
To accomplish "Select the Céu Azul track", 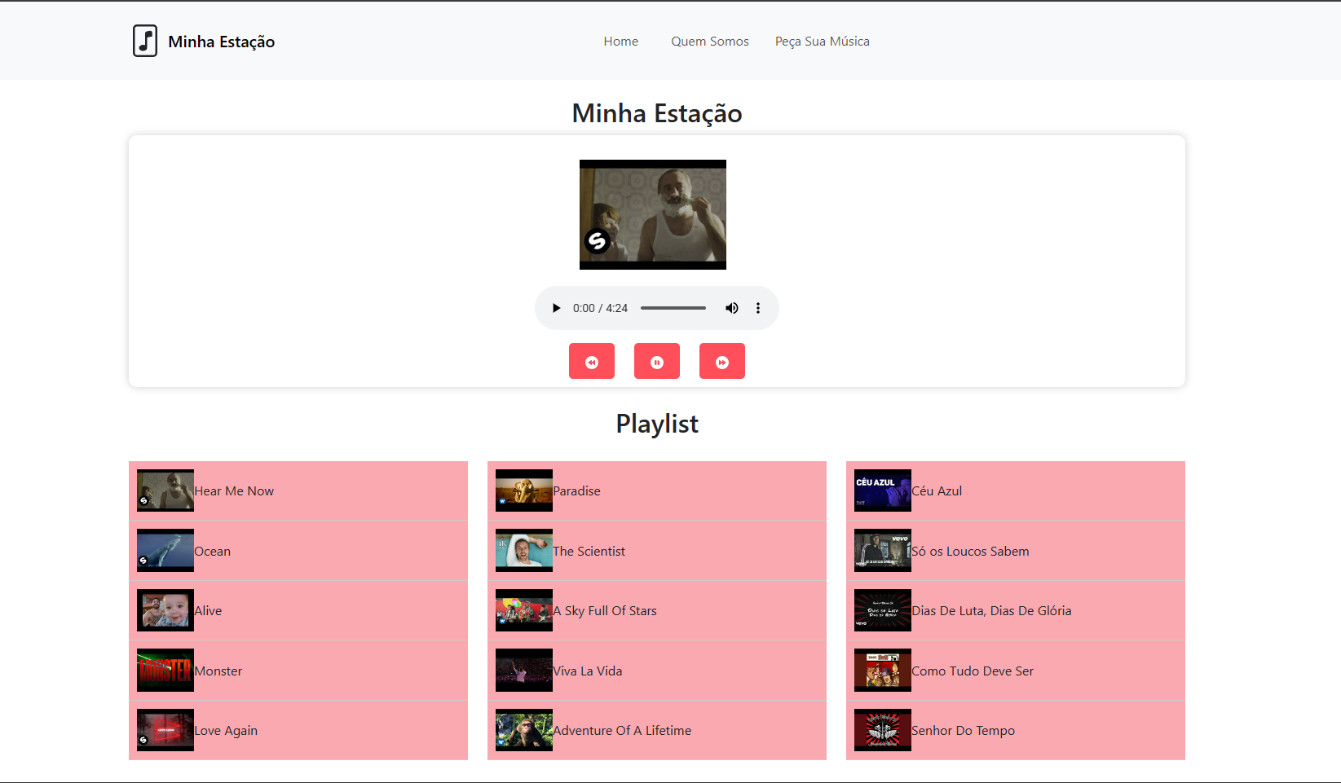I will pos(937,491).
